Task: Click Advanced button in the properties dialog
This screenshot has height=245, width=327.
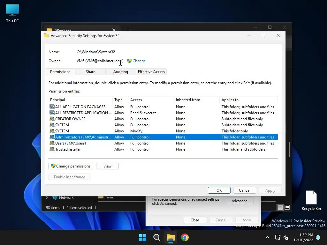Action: [240, 201]
